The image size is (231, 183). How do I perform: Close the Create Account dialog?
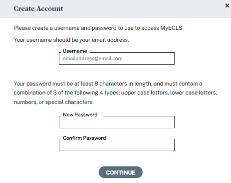click(x=227, y=5)
